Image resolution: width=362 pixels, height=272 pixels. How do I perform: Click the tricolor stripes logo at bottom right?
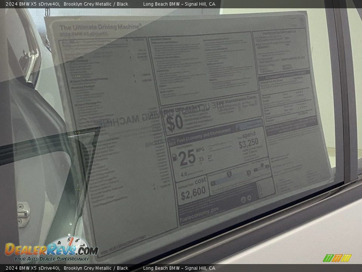[337, 258]
